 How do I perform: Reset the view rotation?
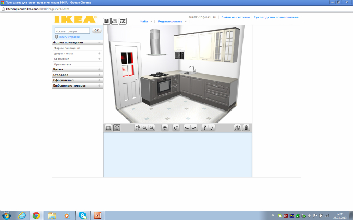(x=176, y=128)
